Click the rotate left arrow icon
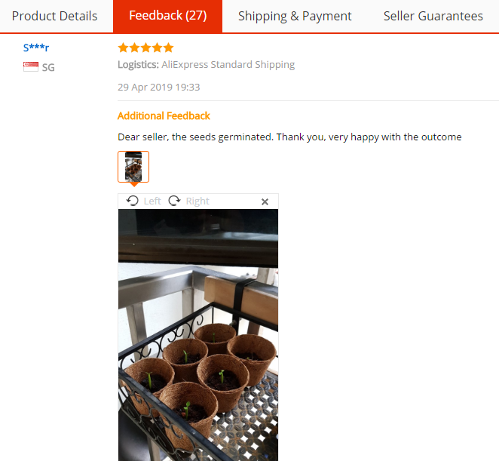Viewport: 499px width, 461px height. tap(133, 201)
